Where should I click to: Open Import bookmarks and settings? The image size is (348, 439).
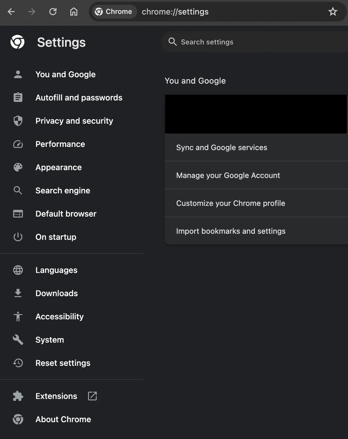(x=256, y=231)
